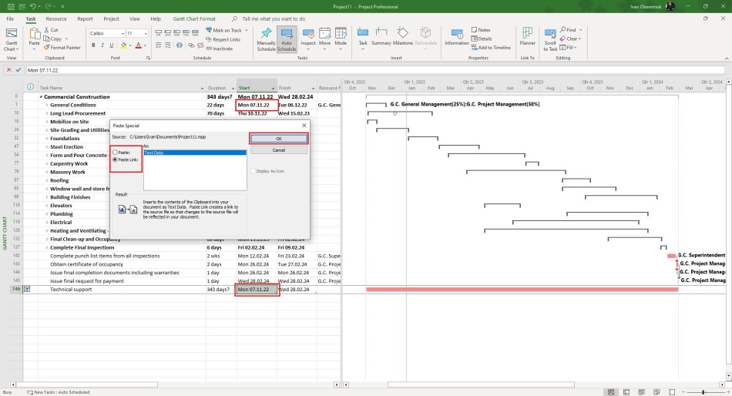
Task: Click Tell me what you want to do
Action: click(274, 18)
